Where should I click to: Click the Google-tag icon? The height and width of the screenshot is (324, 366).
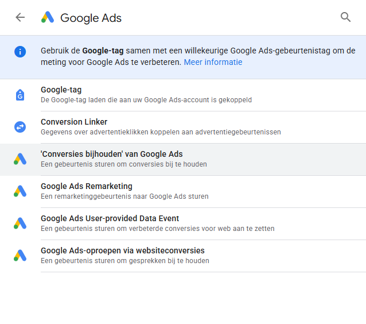[x=20, y=95]
